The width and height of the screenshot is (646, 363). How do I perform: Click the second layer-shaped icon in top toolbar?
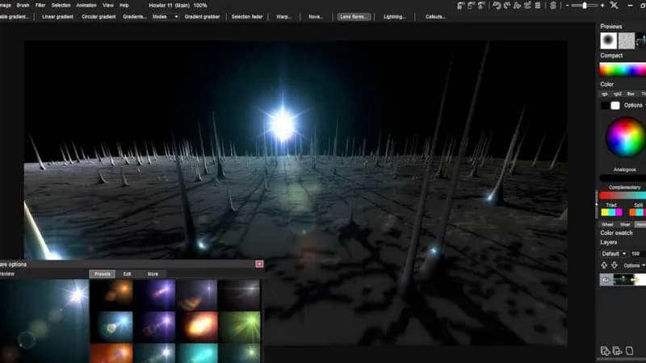click(472, 6)
